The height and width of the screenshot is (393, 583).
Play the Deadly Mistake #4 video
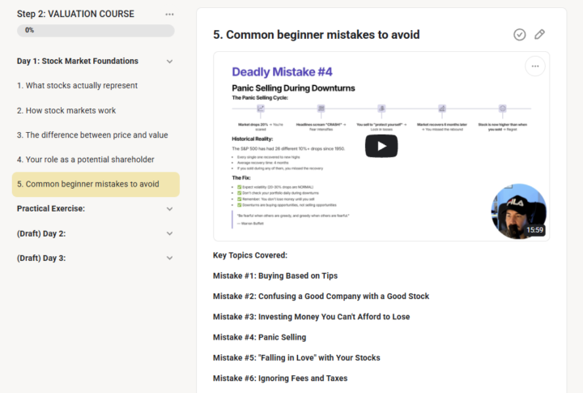pyautogui.click(x=381, y=146)
